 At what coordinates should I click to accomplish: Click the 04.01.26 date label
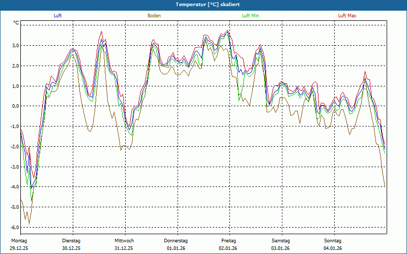[333, 248]
